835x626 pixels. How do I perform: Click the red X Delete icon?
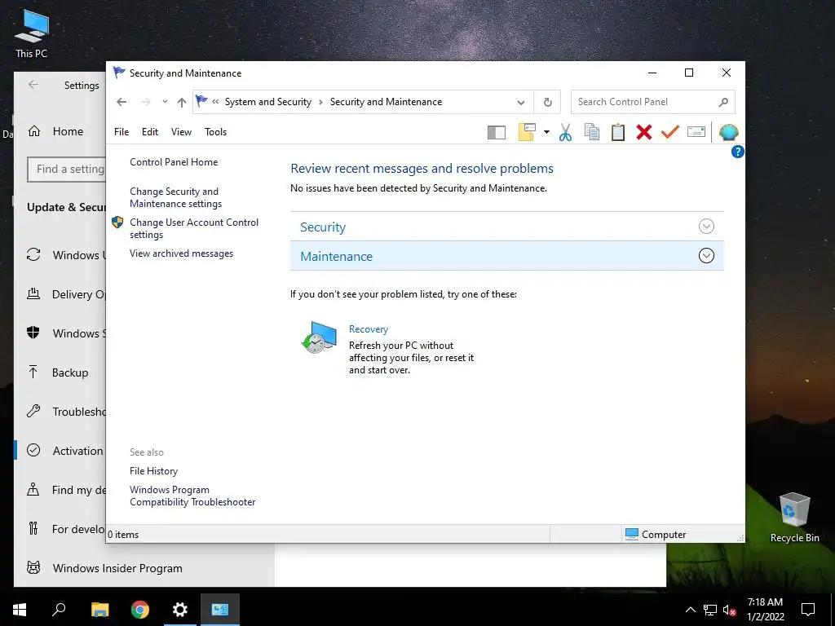click(x=644, y=132)
